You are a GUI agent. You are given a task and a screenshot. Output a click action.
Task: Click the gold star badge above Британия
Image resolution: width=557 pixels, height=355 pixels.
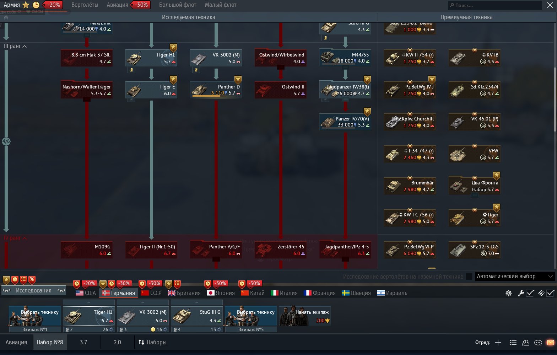click(169, 284)
